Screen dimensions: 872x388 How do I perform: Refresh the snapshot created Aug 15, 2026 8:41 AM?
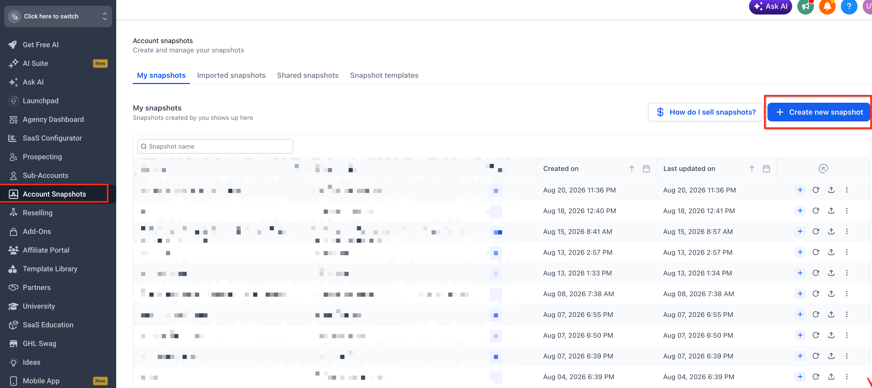815,232
